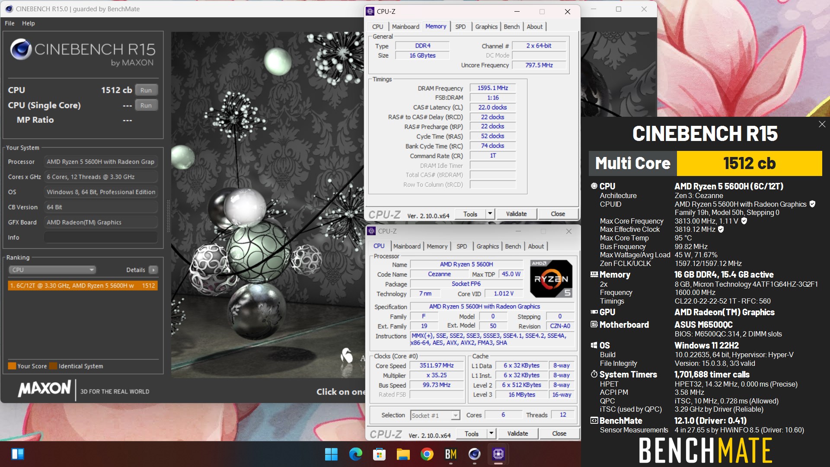Switch to Mainboard tab in upper CPU-Z
This screenshot has width=830, height=467.
[405, 27]
